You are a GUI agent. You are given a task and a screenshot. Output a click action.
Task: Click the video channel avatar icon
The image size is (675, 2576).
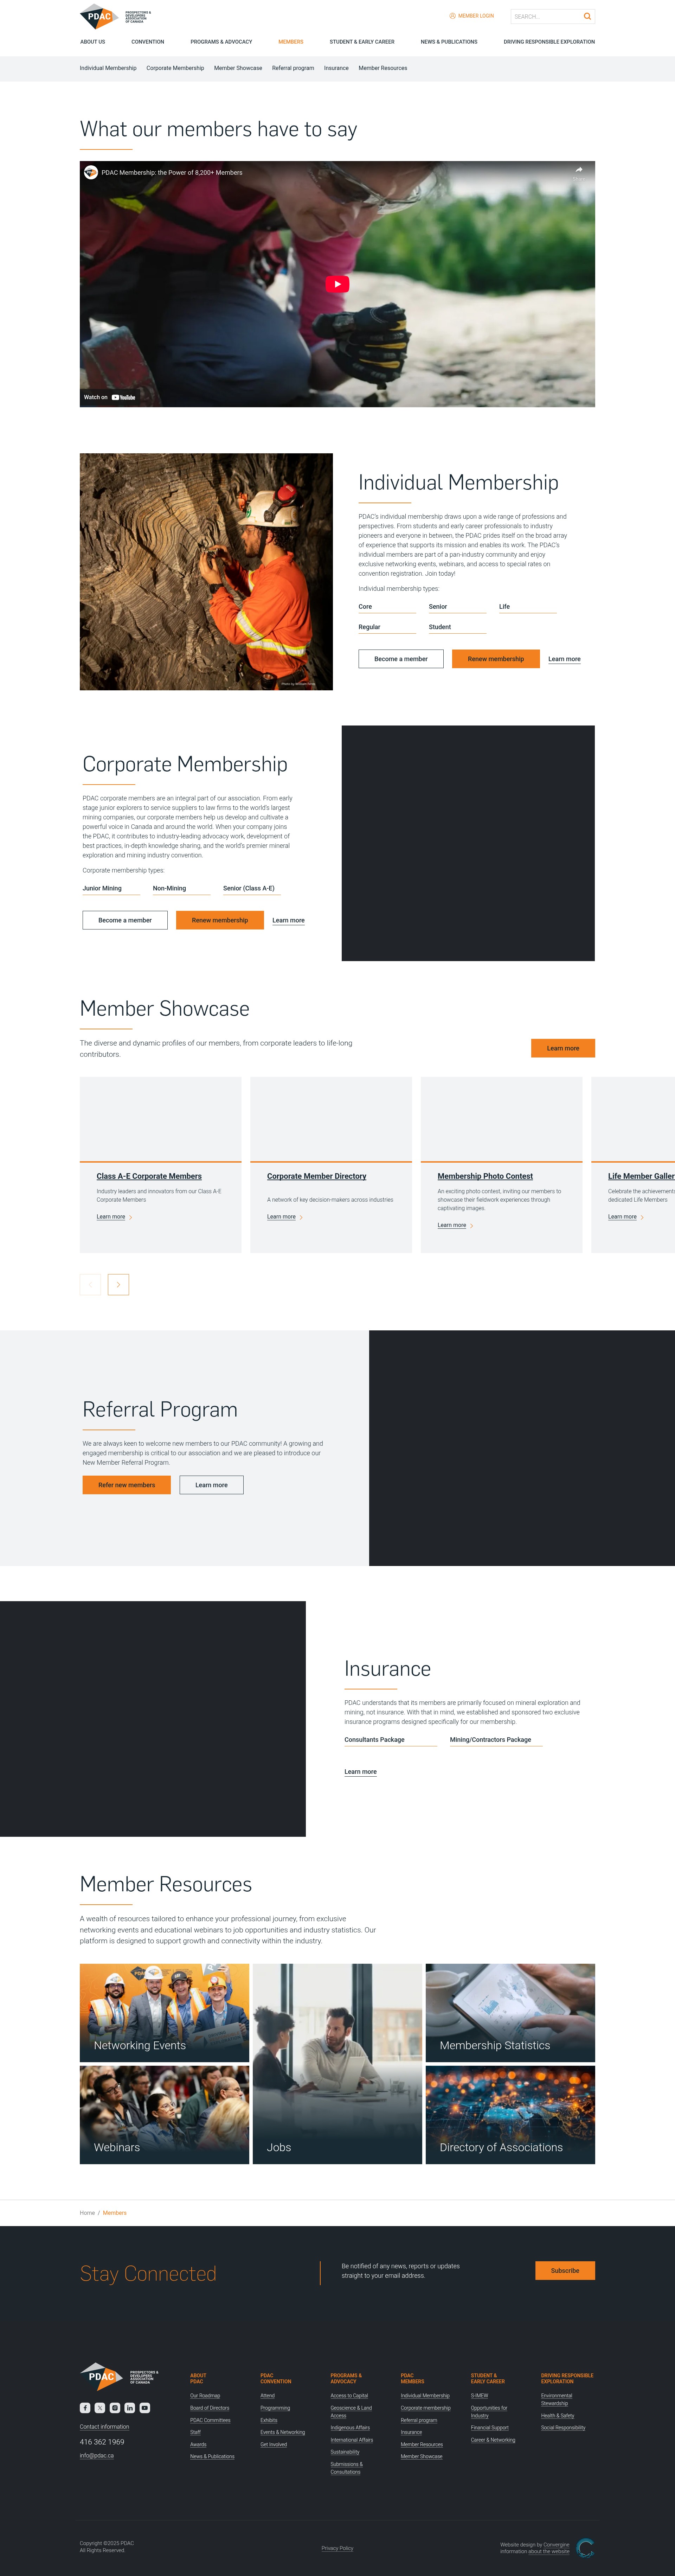(x=91, y=172)
